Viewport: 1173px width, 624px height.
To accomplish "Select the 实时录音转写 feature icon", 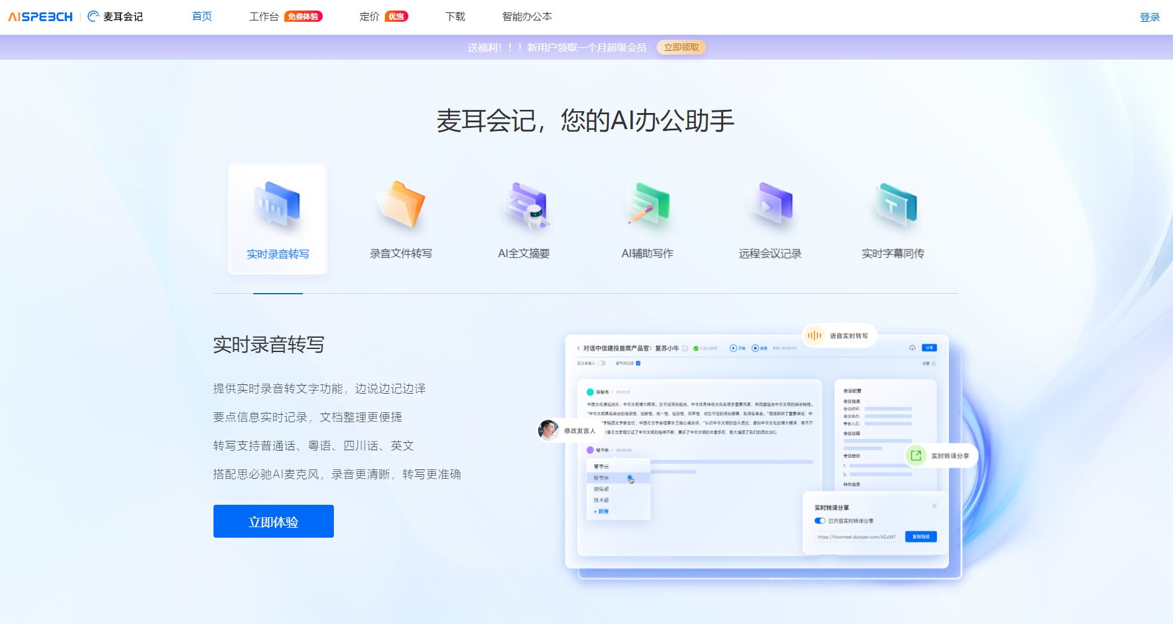I will (x=277, y=206).
